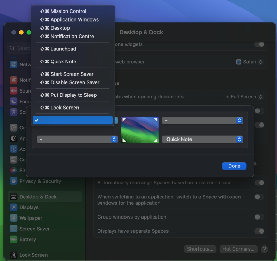Image resolution: width=277 pixels, height=261 pixels.
Task: Open Notifications bell icon in sidebar
Action: (14, 80)
